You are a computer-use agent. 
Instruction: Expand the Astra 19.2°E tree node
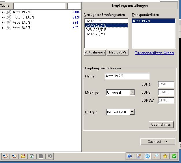2,12
